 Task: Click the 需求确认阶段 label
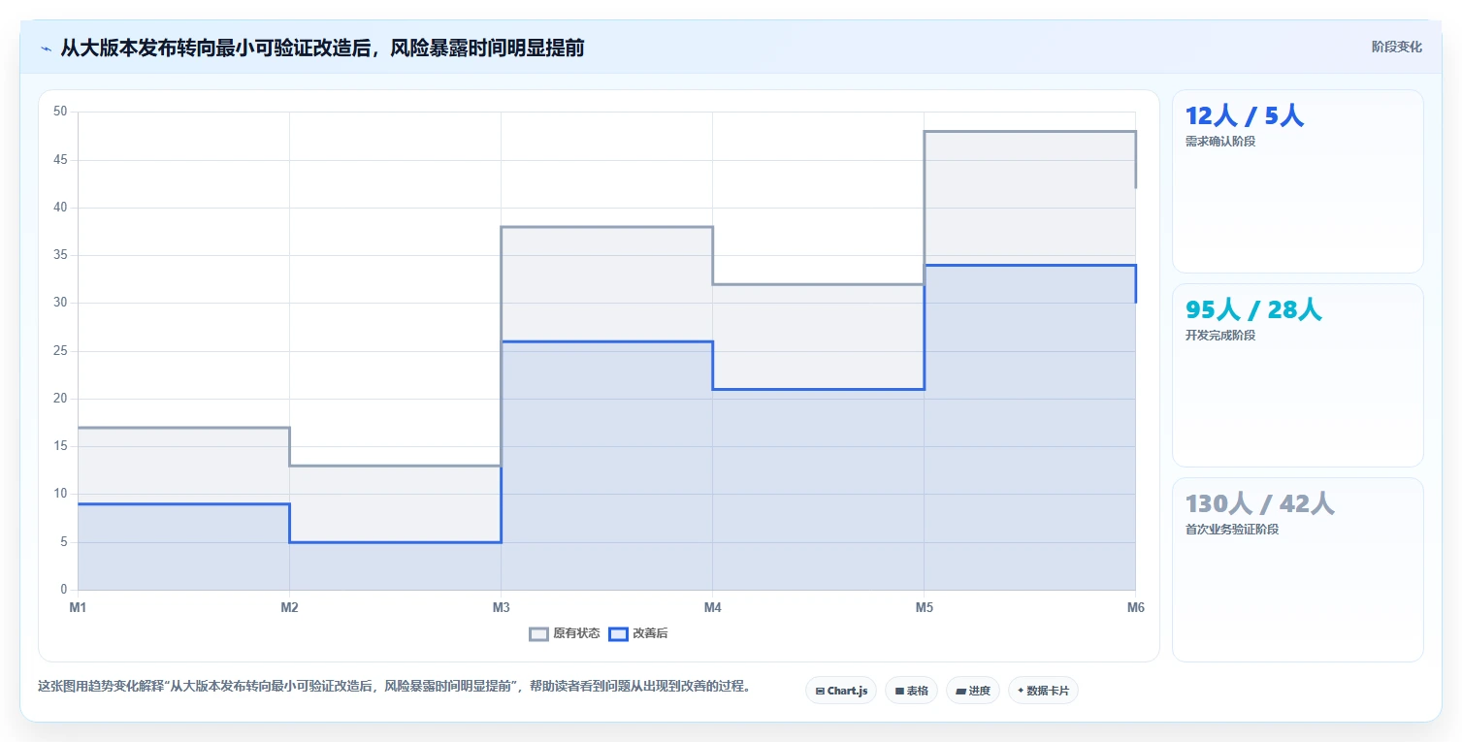(1220, 142)
